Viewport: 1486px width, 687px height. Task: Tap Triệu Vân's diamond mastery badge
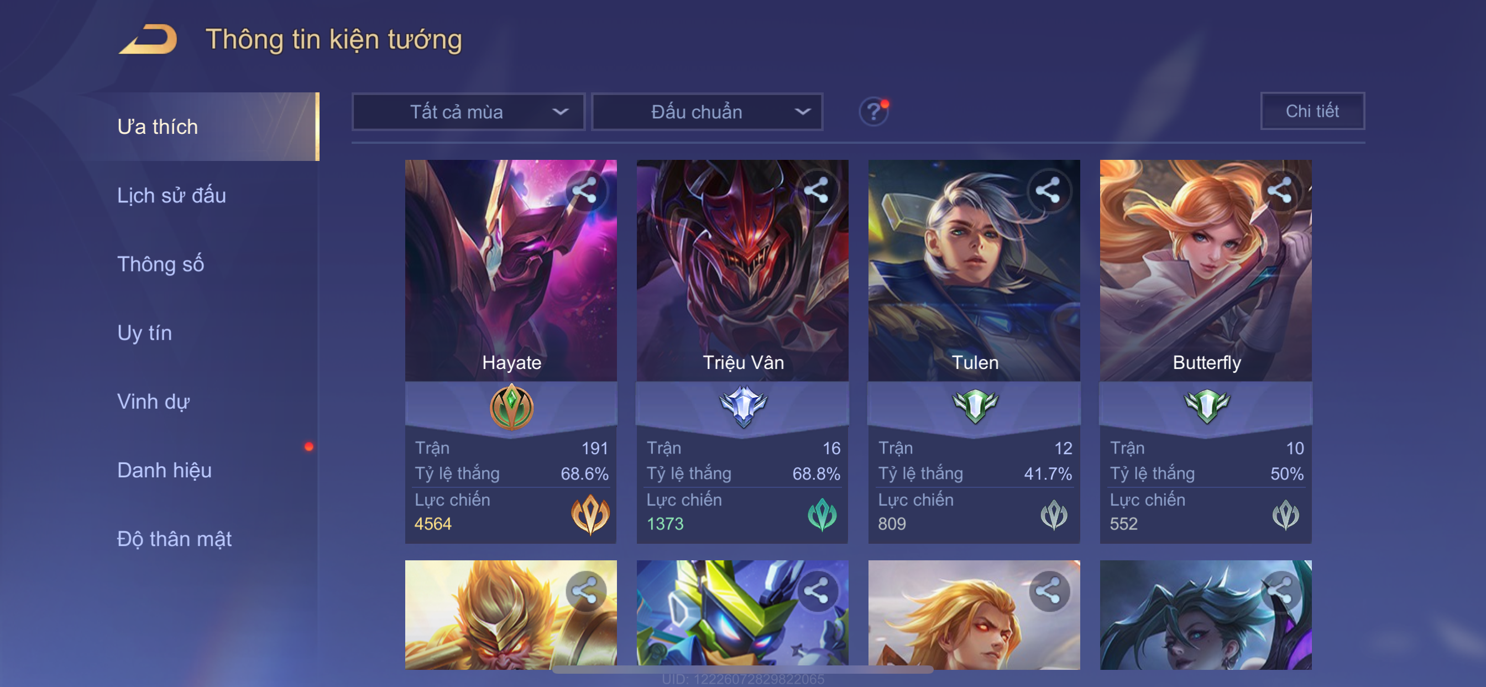pyautogui.click(x=743, y=407)
